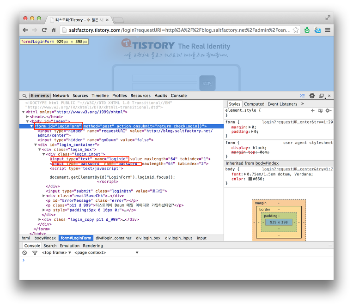Open the home page icon
353x307 pixels.
pyautogui.click(x=54, y=30)
